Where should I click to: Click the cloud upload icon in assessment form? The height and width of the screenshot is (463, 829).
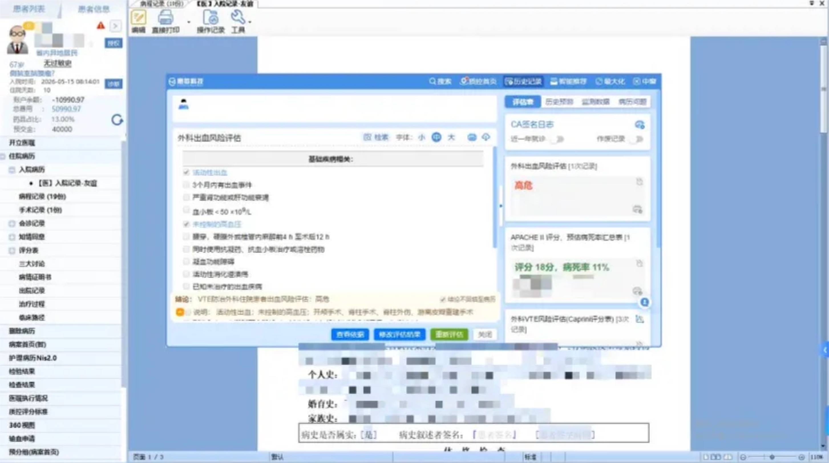coord(486,137)
